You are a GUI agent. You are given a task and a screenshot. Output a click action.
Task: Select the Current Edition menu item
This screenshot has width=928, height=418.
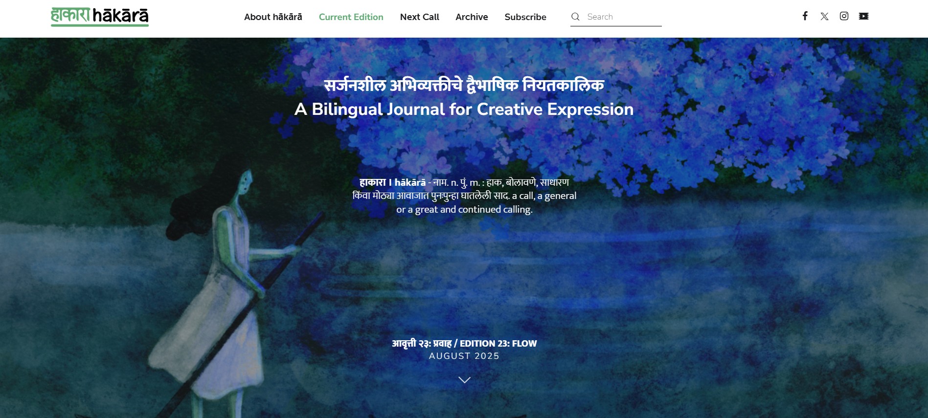click(351, 17)
